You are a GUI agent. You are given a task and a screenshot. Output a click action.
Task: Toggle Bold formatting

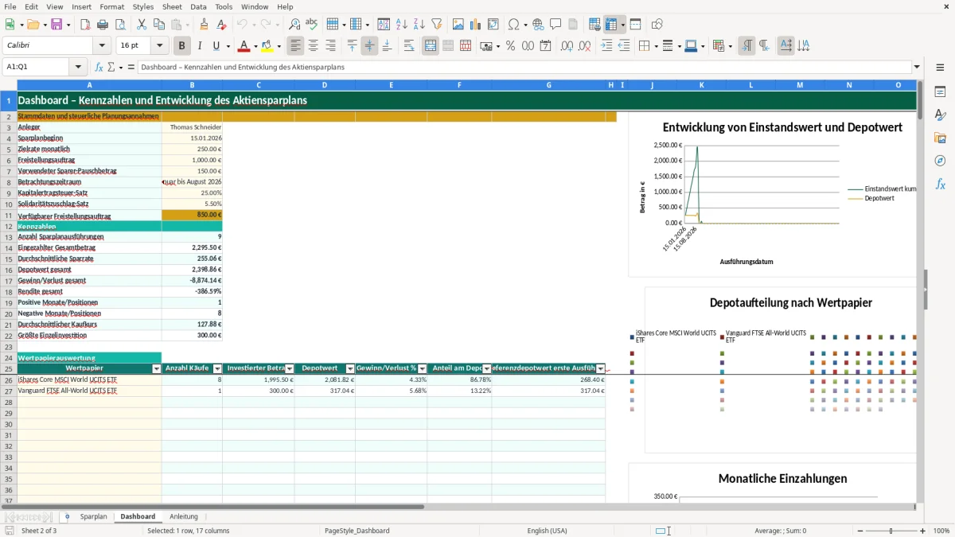coord(182,46)
